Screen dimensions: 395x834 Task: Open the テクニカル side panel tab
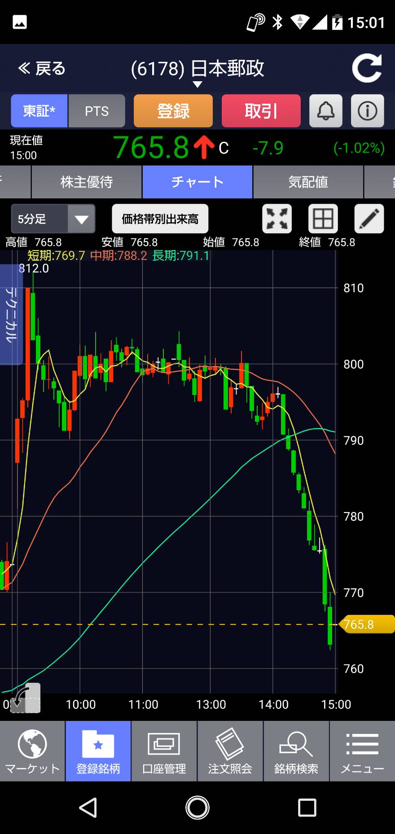(11, 314)
